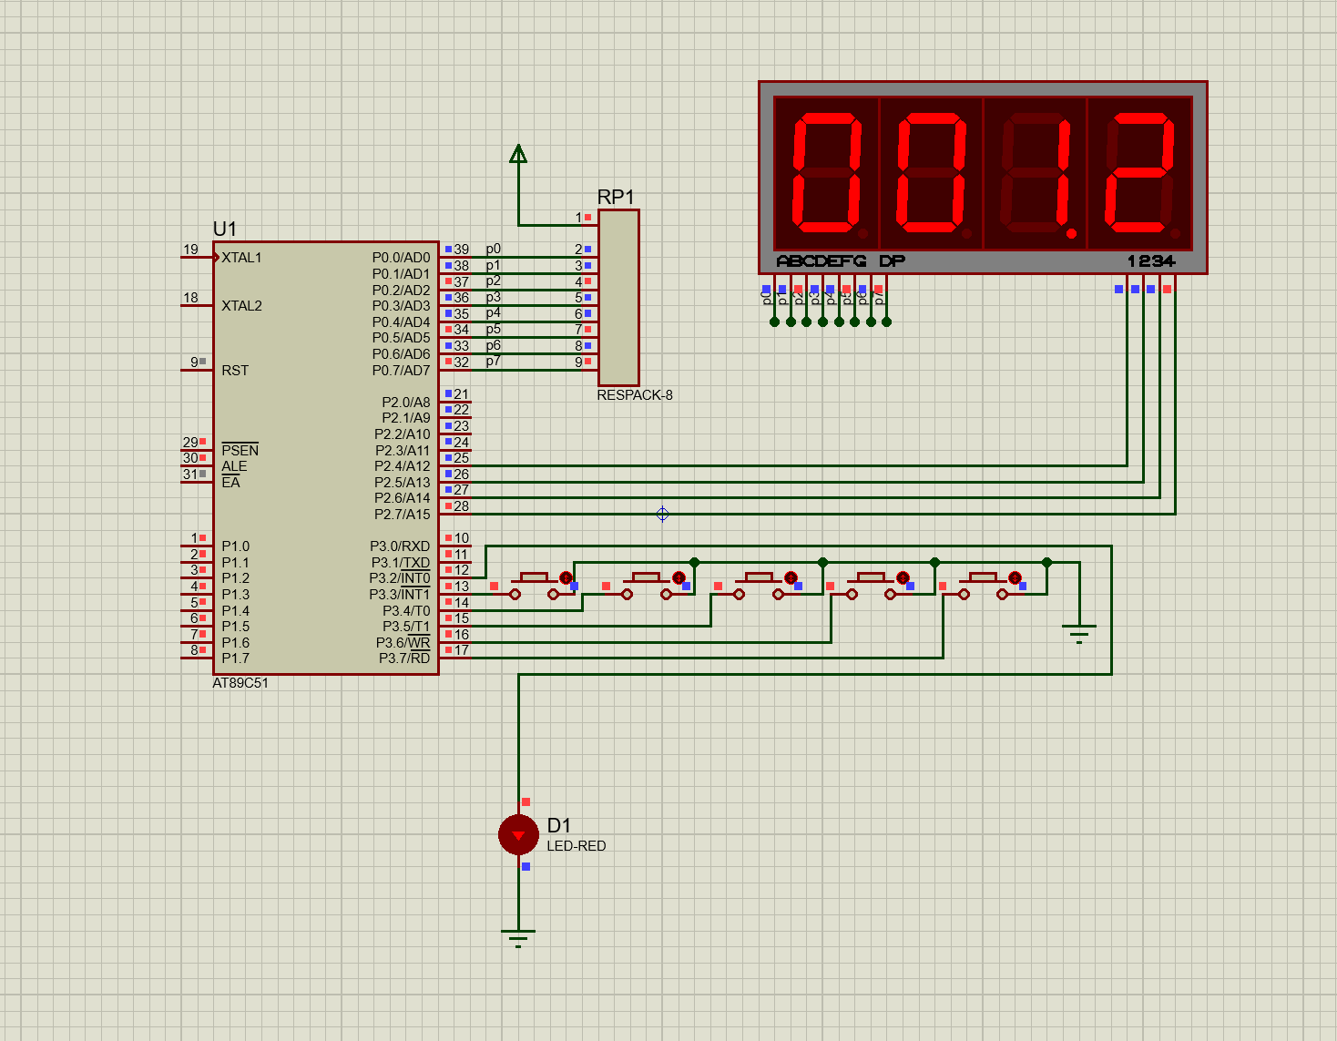
Task: Click the push button wired to P3.6/WR
Action: (x=872, y=585)
